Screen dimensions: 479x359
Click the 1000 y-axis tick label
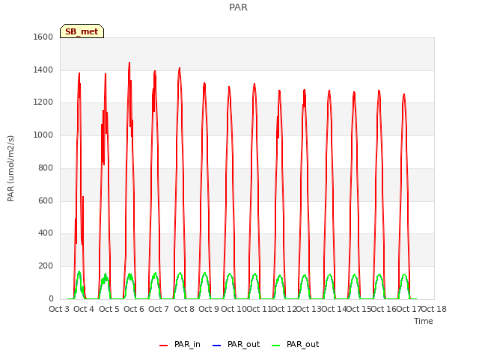pos(43,135)
